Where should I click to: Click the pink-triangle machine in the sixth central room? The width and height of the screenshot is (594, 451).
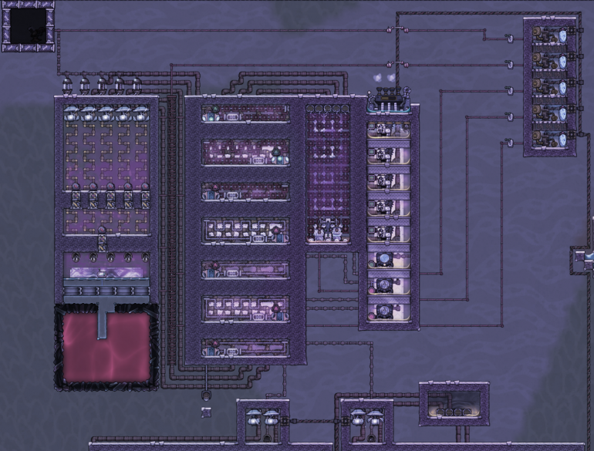278,311
